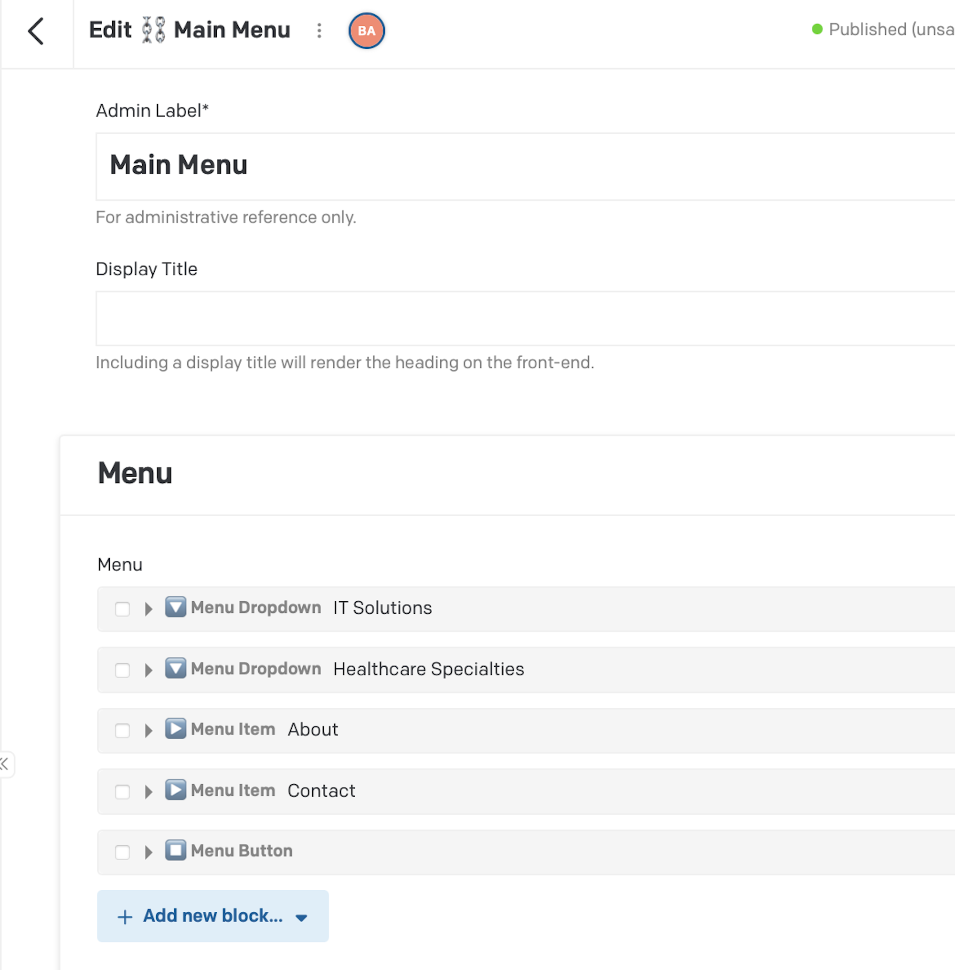Screen dimensions: 955x970
Task: Click the chain links icon in title
Action: pyautogui.click(x=153, y=30)
